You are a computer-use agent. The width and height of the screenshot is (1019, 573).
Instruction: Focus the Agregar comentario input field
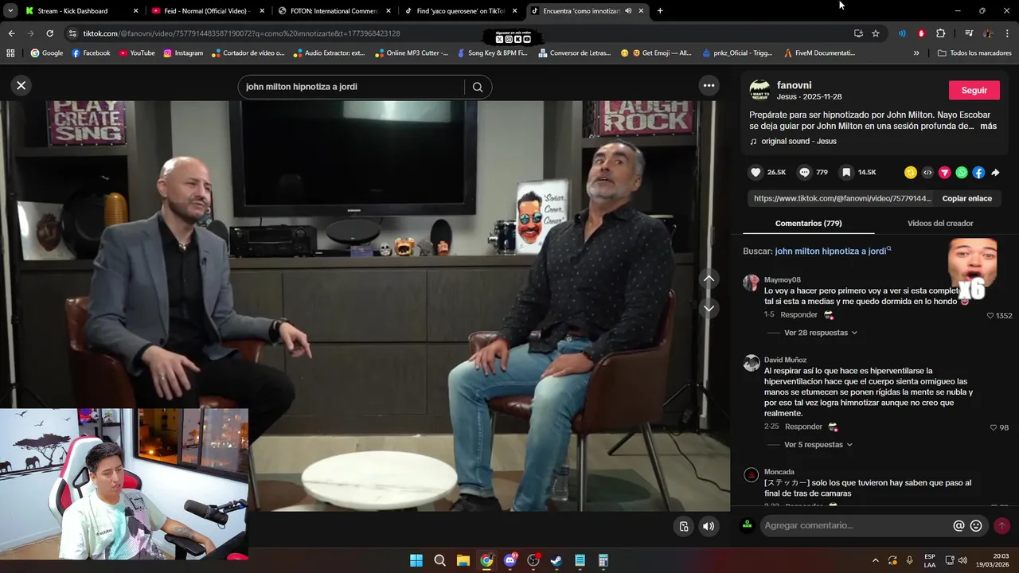(x=855, y=525)
